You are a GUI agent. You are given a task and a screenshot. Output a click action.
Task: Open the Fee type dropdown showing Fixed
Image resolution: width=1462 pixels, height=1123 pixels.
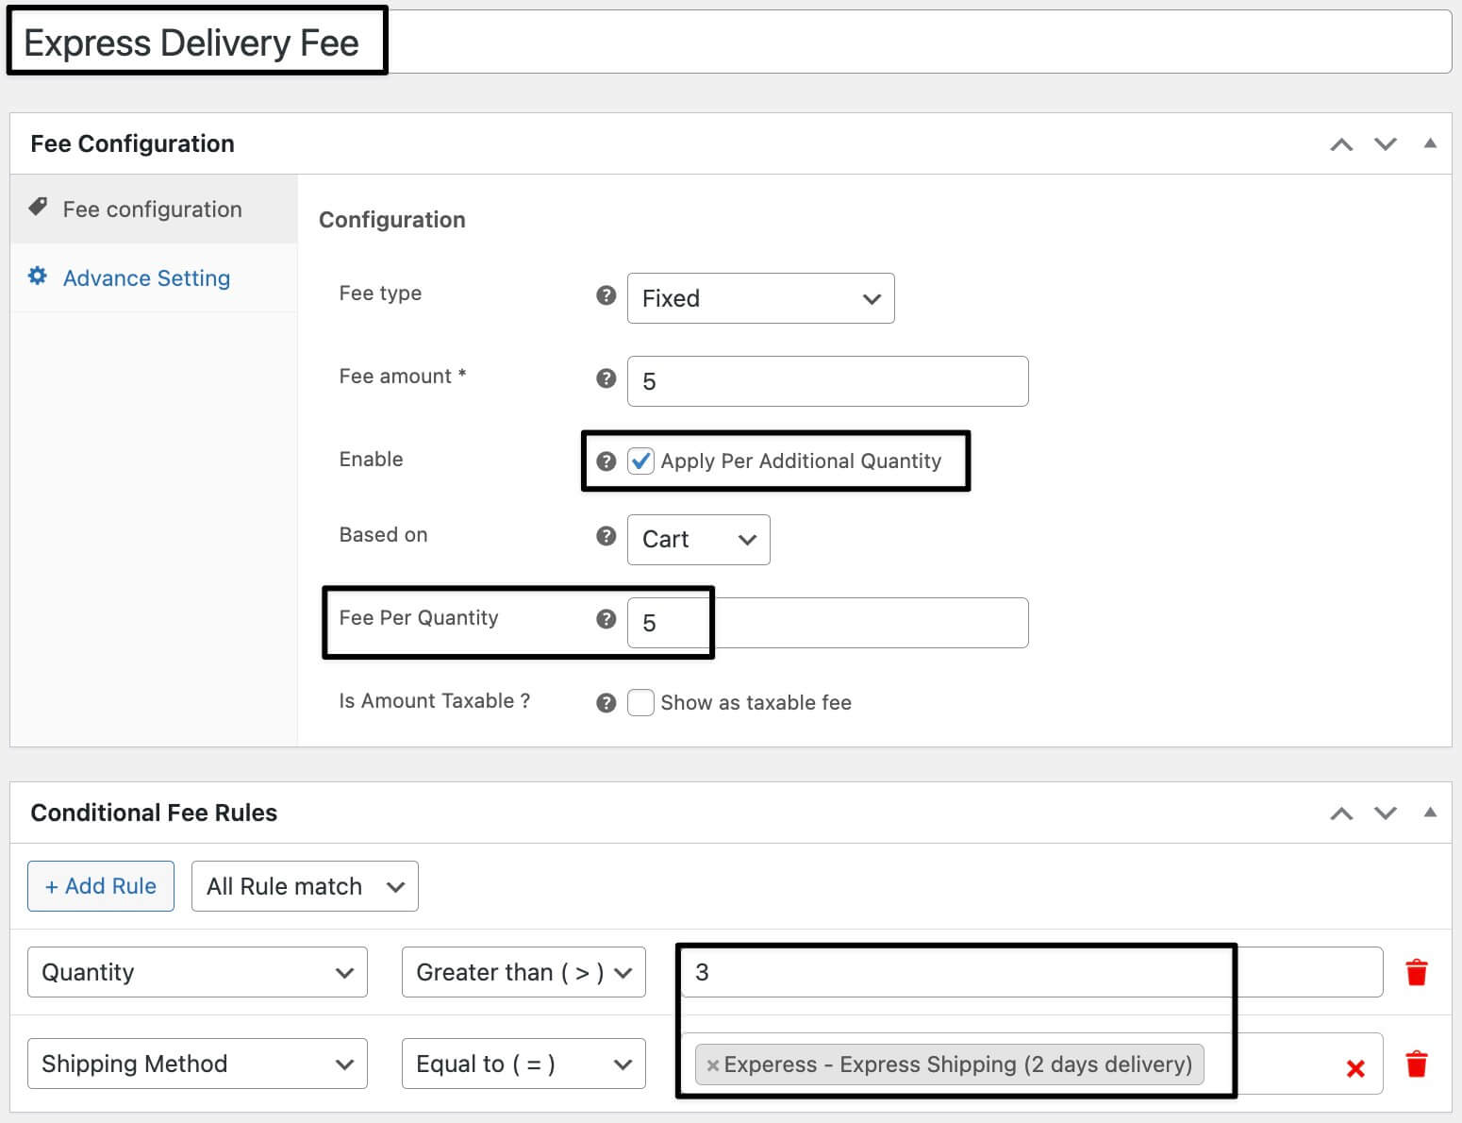click(x=760, y=298)
